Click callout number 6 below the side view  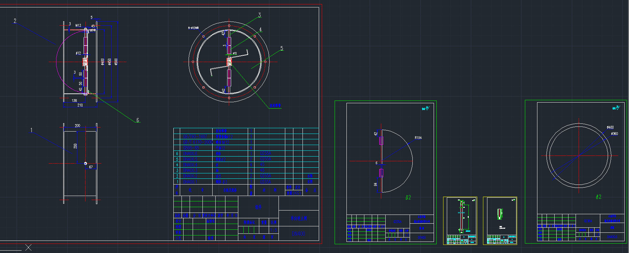(138, 120)
